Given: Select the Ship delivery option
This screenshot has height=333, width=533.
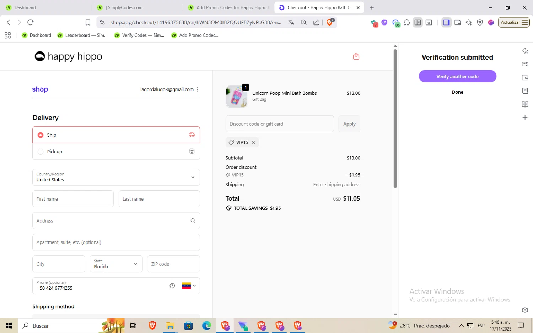Looking at the screenshot, I should click(x=116, y=135).
